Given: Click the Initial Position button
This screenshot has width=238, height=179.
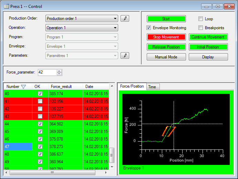Looking at the screenshot, I should coord(208,47).
